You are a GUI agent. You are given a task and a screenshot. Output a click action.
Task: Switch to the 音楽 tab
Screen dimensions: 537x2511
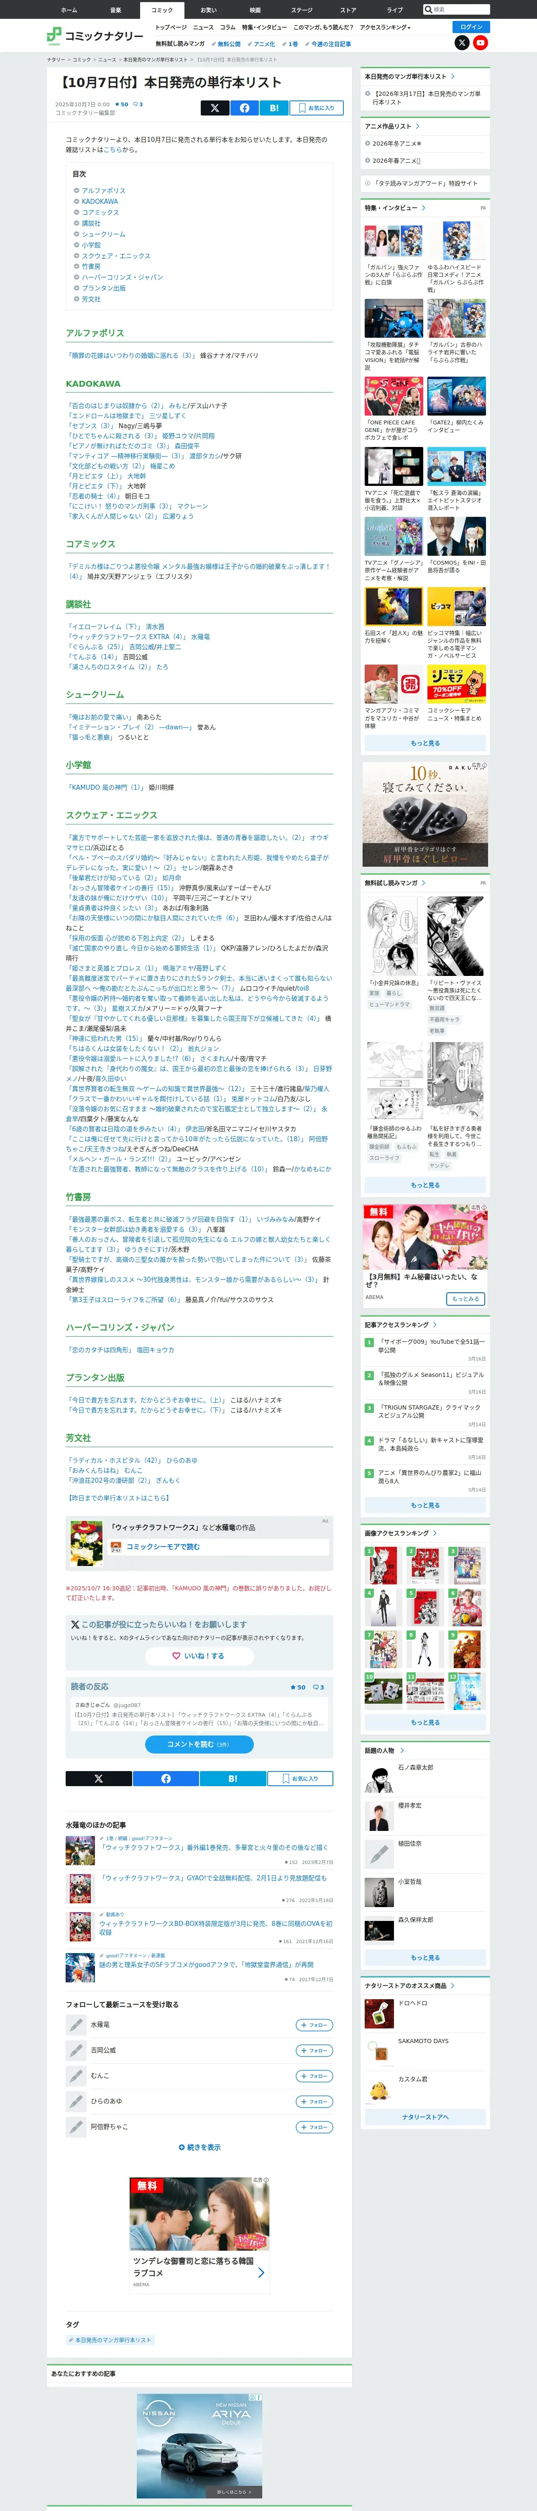point(116,9)
